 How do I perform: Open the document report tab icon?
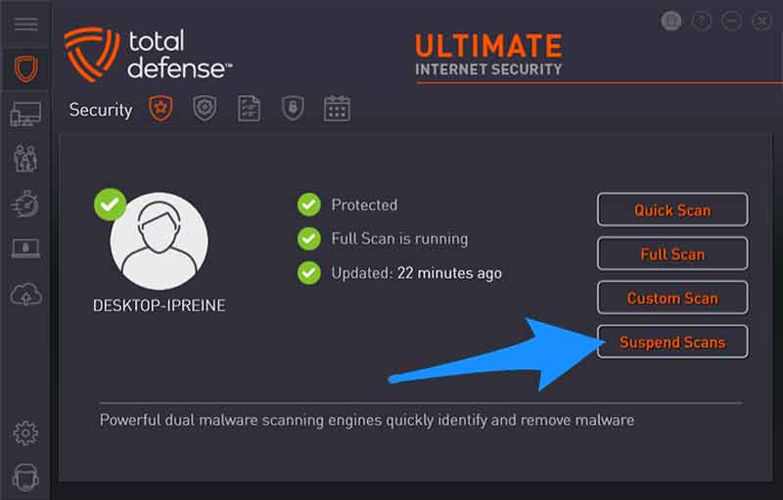(x=249, y=109)
